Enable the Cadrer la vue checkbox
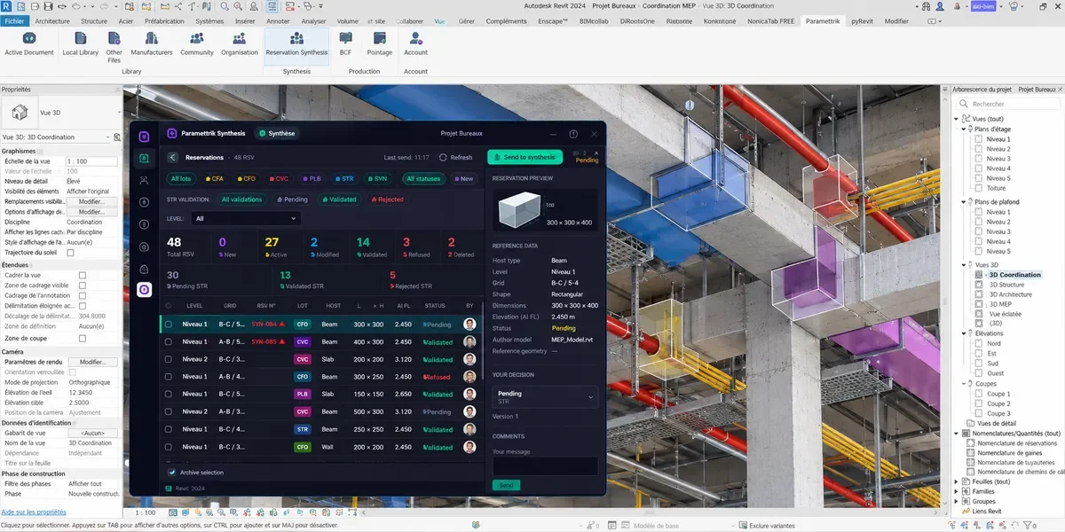Image resolution: width=1065 pixels, height=532 pixels. (x=83, y=276)
